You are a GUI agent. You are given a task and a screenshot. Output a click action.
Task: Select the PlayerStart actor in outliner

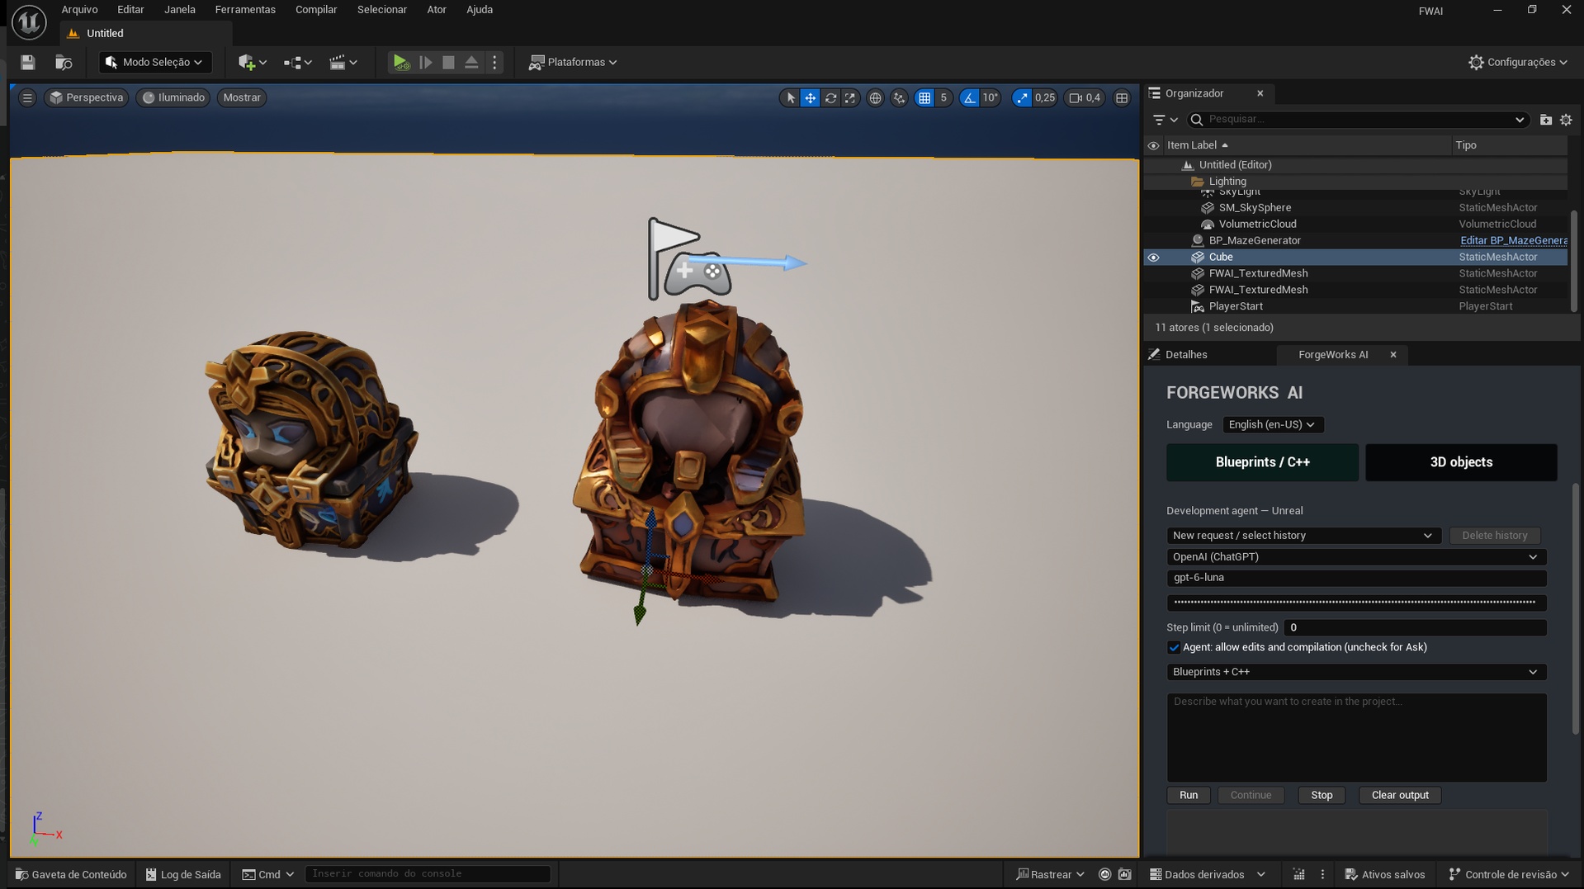tap(1235, 306)
